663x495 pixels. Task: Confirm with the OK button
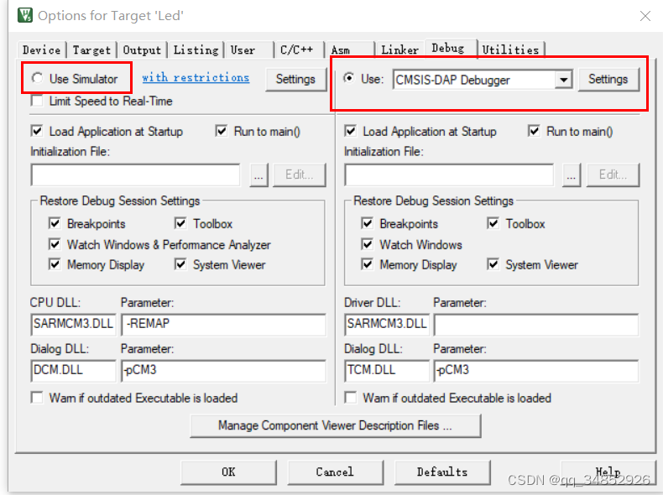pos(229,472)
